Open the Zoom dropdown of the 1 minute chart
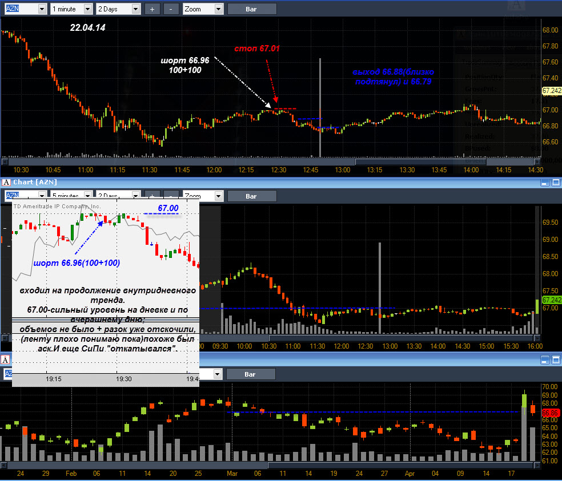 [x=219, y=9]
